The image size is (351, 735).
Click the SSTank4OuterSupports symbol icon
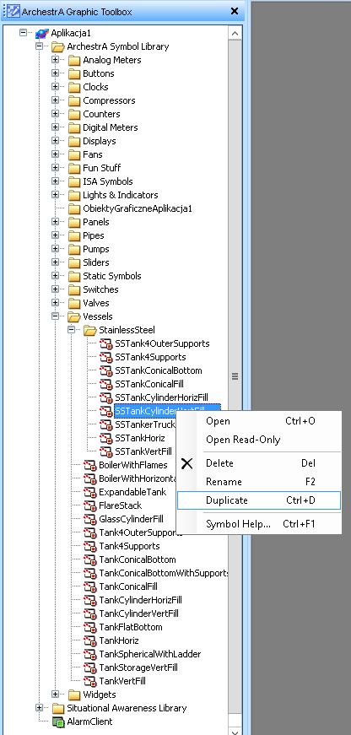point(106,343)
